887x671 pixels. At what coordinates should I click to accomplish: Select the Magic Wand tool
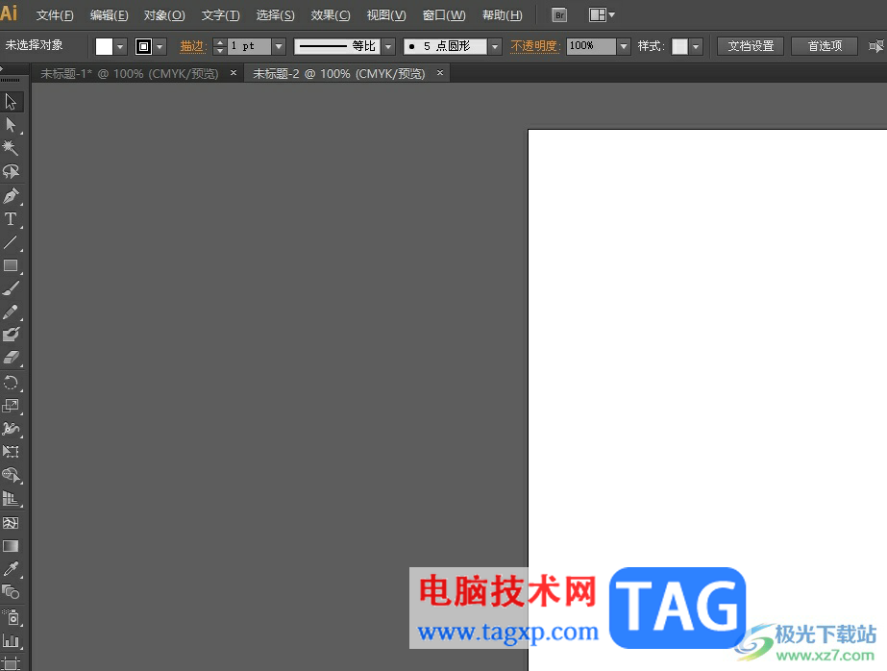coord(11,148)
